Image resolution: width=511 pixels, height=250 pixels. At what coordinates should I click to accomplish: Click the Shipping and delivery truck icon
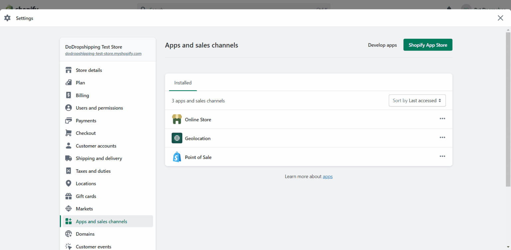(69, 158)
